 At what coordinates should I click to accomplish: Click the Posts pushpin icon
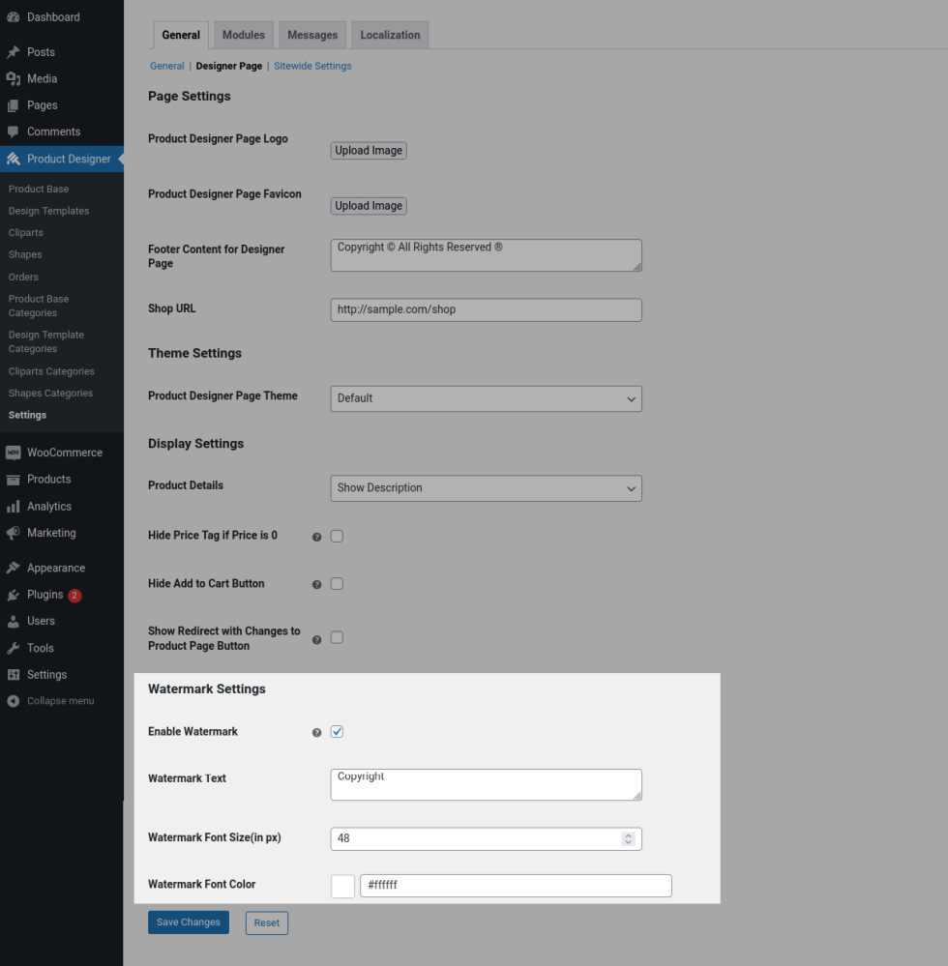(x=13, y=52)
